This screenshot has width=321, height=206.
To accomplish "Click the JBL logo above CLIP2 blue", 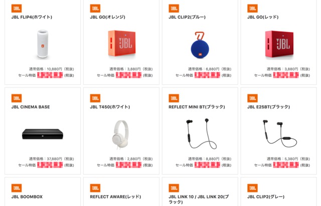I will (x=174, y=8).
